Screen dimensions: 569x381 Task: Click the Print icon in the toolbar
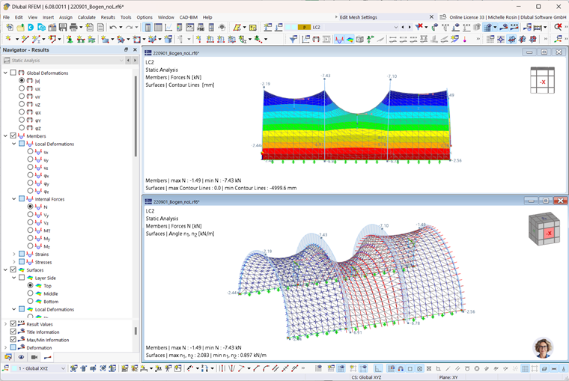click(x=73, y=27)
